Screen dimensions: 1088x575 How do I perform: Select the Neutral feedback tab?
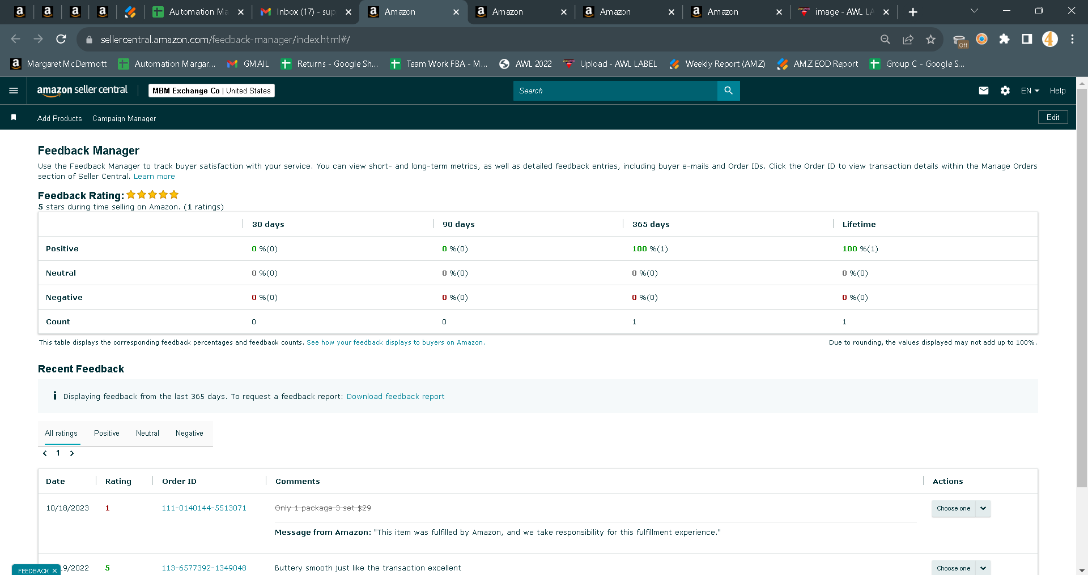[x=147, y=434]
